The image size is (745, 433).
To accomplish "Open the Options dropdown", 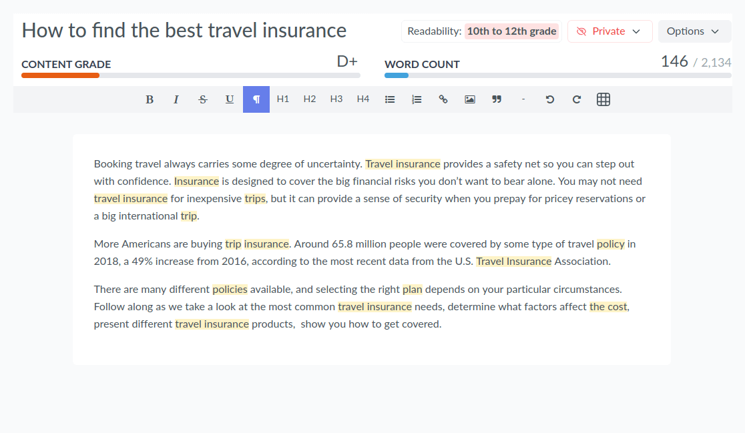I will pos(694,31).
